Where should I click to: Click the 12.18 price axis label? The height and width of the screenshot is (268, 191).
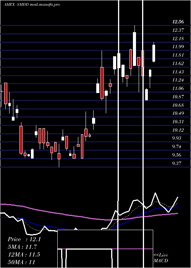pos(178,38)
